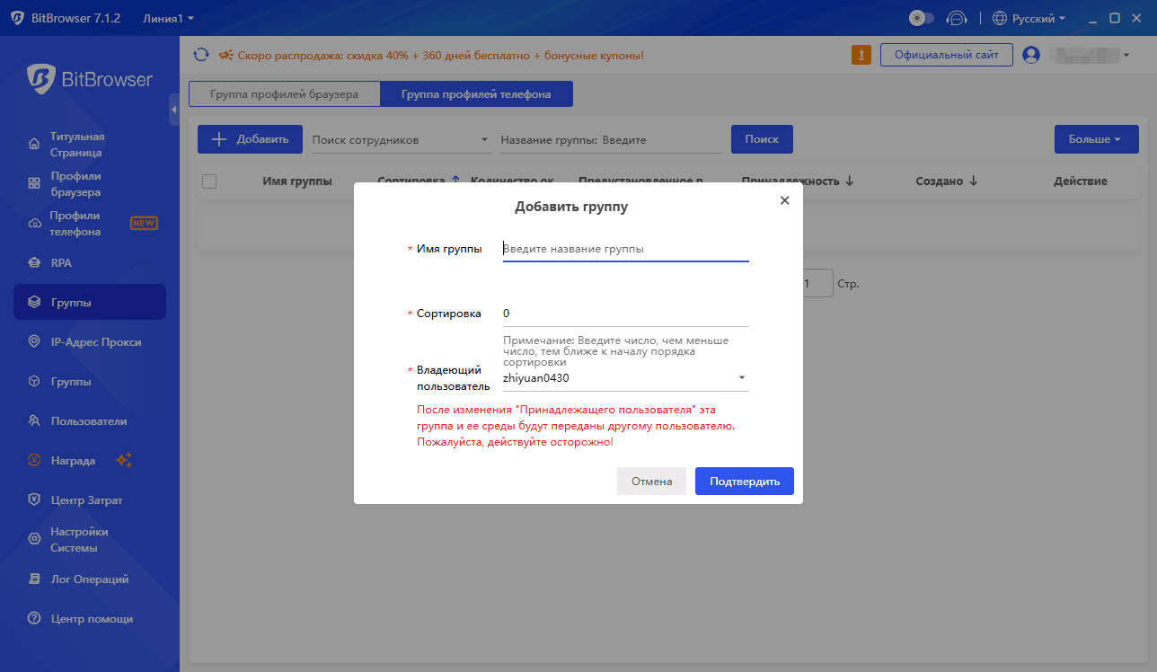Click the Отмена button

[x=651, y=481]
